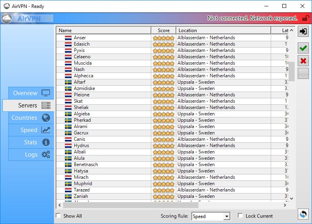Click the Speed chart icon

46,130
